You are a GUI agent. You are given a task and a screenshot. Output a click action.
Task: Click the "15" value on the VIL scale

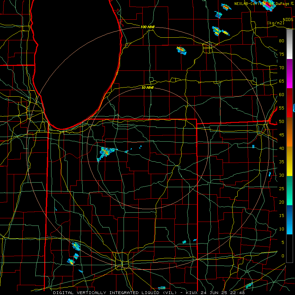click(282, 216)
